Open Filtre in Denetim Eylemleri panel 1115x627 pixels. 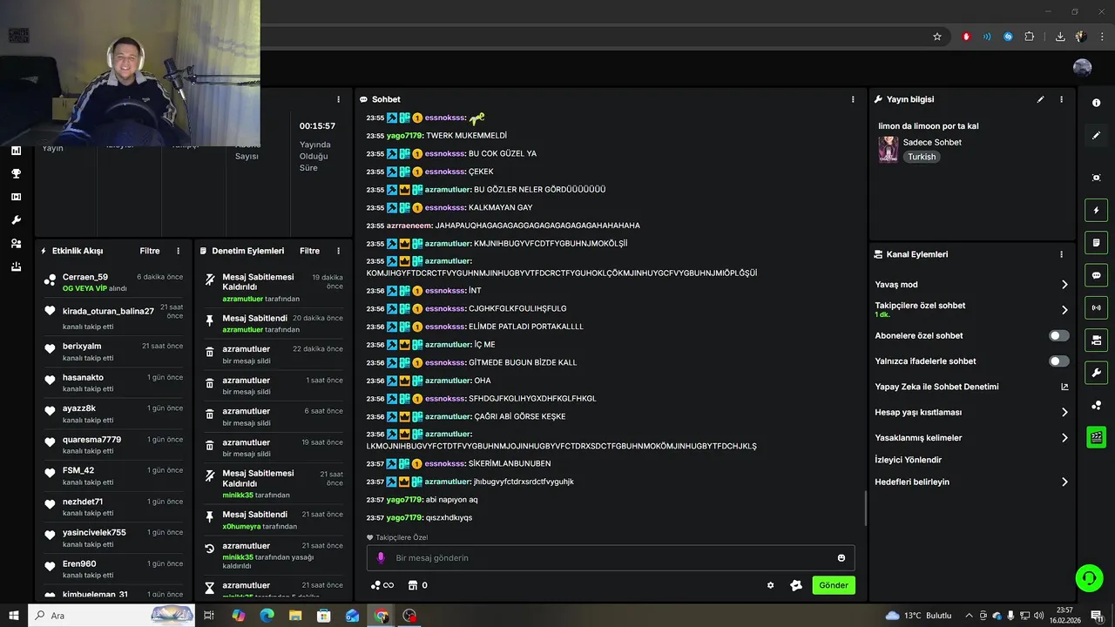pos(310,251)
